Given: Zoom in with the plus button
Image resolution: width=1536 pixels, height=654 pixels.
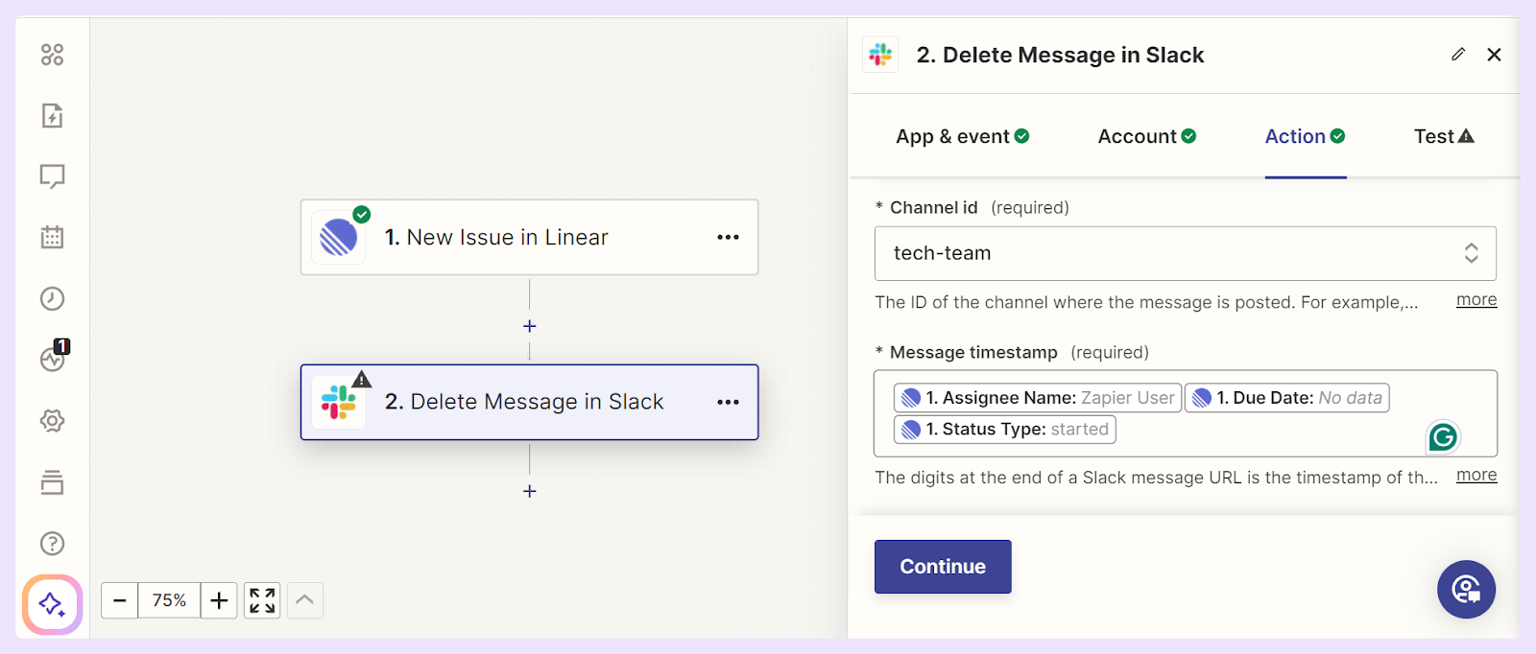Looking at the screenshot, I should pos(219,600).
